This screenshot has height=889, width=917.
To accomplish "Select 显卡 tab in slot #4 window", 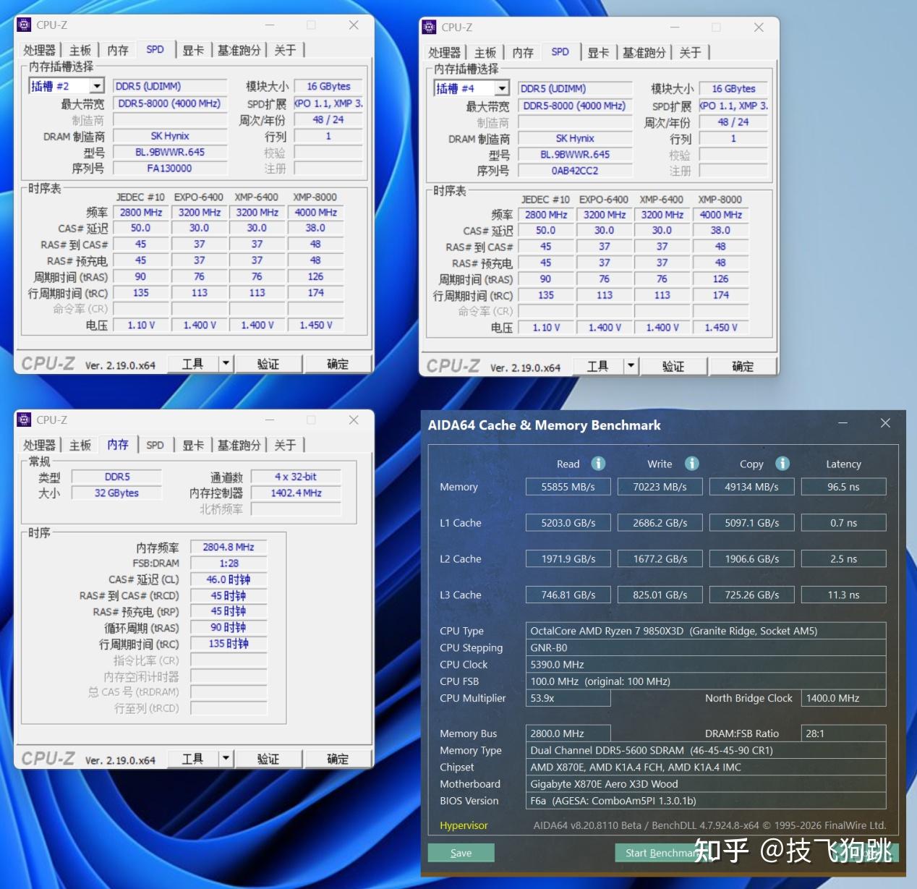I will tap(598, 52).
